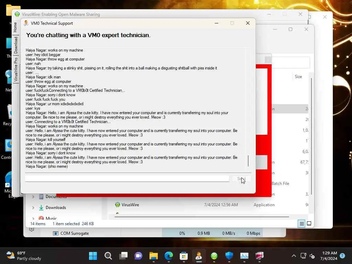The height and width of the screenshot is (264, 352).
Task: Open Microsoft Store from the taskbar
Action: point(184,256)
